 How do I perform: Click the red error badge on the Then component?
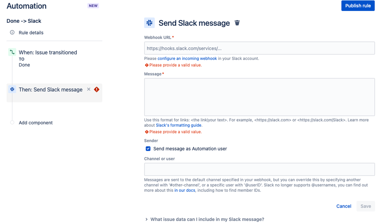(96, 89)
